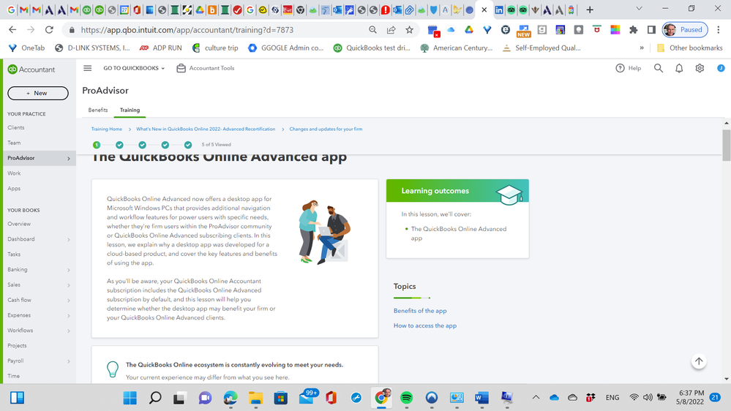Click the QuickBooks Accountant logo
731x411 pixels.
tap(31, 69)
